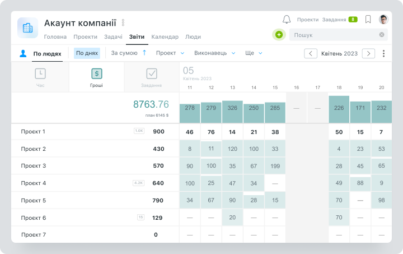Clear the search field with X icon
The width and height of the screenshot is (403, 254).
coord(382,35)
